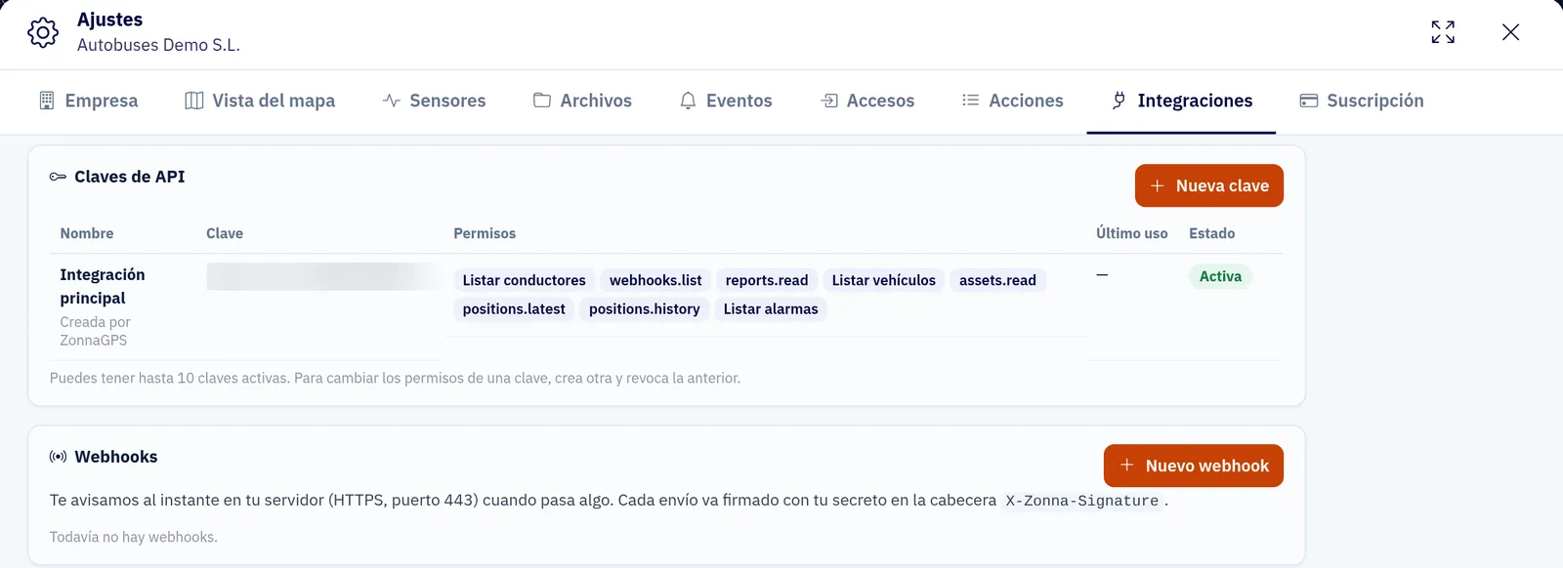1563x568 pixels.
Task: Create a new API key with Nueva clave
Action: (x=1209, y=185)
